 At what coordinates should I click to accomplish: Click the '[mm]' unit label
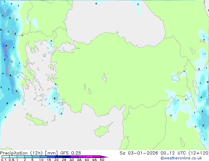pyautogui.click(x=51, y=153)
